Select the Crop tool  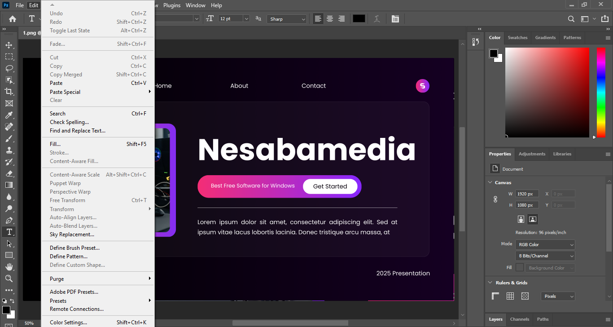click(9, 92)
